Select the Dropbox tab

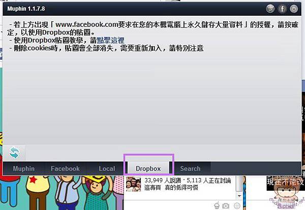tap(148, 168)
